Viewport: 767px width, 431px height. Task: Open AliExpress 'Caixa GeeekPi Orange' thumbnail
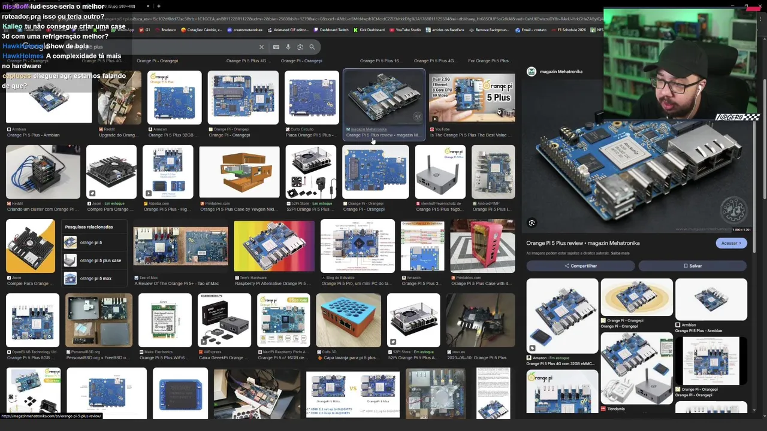pos(224,320)
